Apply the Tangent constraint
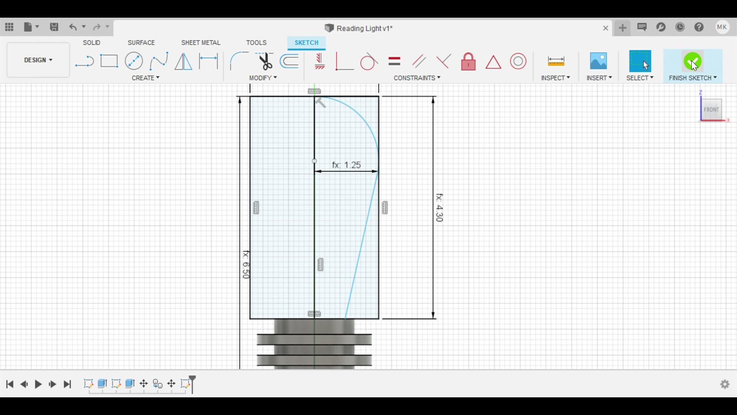The width and height of the screenshot is (737, 415). point(369,61)
